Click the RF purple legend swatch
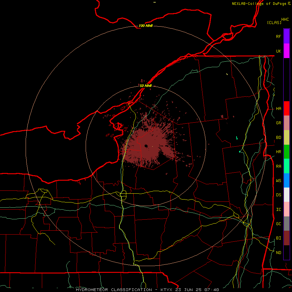Image resolution: width=292 pixels, height=292 pixels. coord(286,36)
